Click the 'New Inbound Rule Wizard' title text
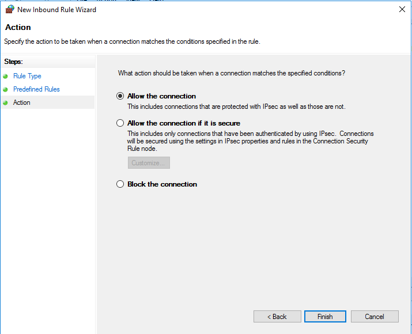 (56, 10)
